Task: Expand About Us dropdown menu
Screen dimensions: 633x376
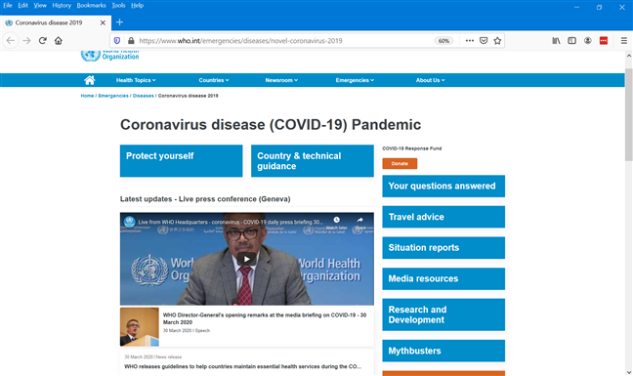Action: point(431,80)
